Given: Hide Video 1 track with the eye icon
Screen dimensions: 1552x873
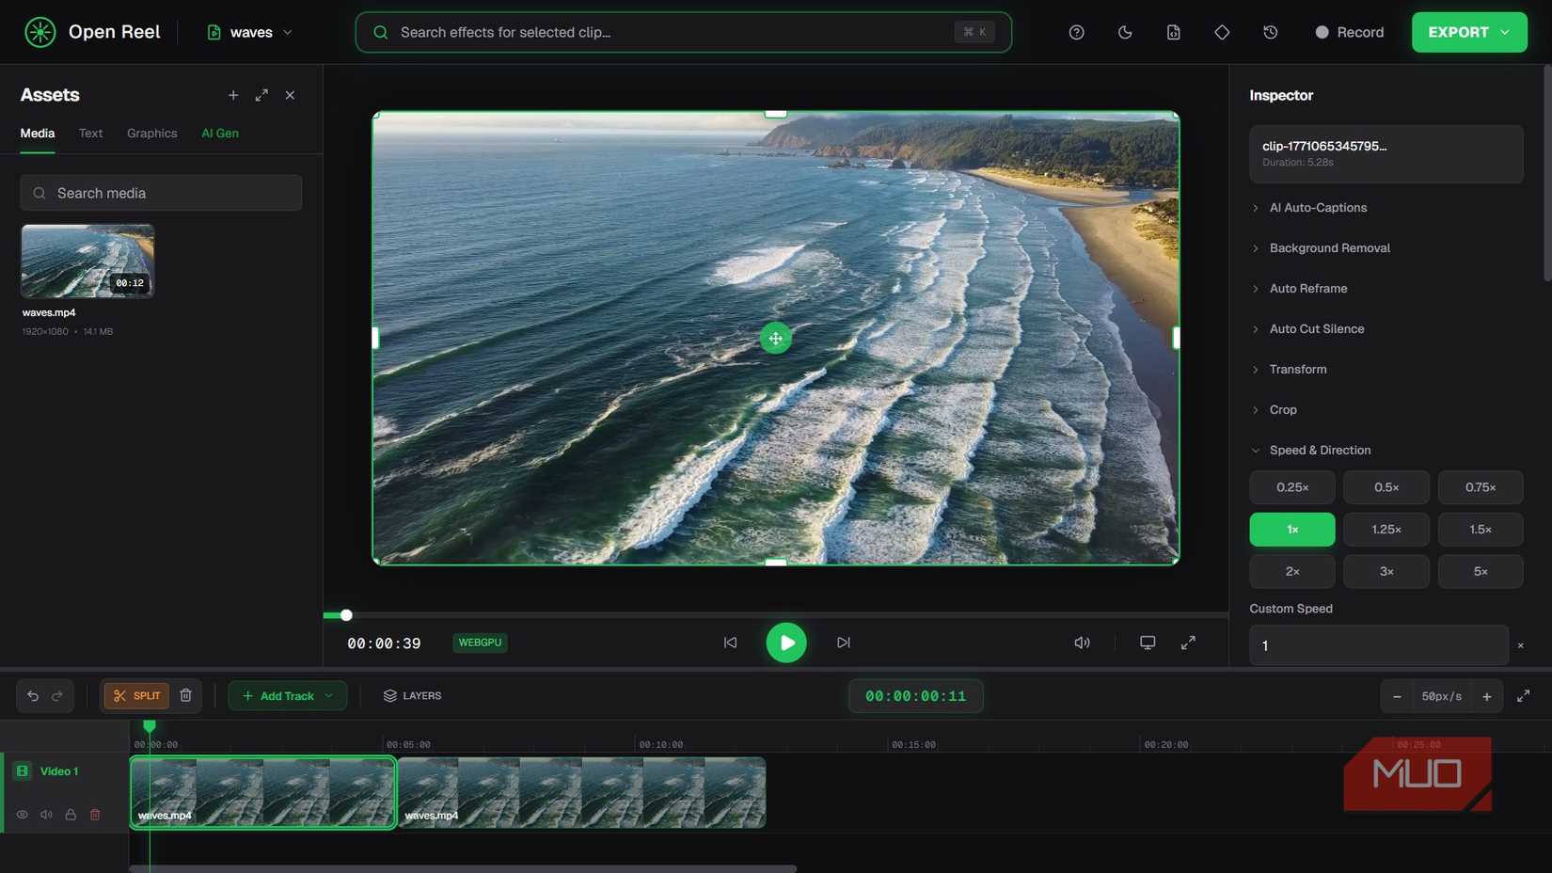Looking at the screenshot, I should (x=23, y=815).
